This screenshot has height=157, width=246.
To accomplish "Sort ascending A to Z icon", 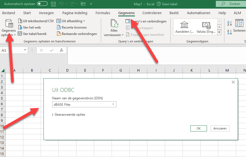I will pos(230,23).
